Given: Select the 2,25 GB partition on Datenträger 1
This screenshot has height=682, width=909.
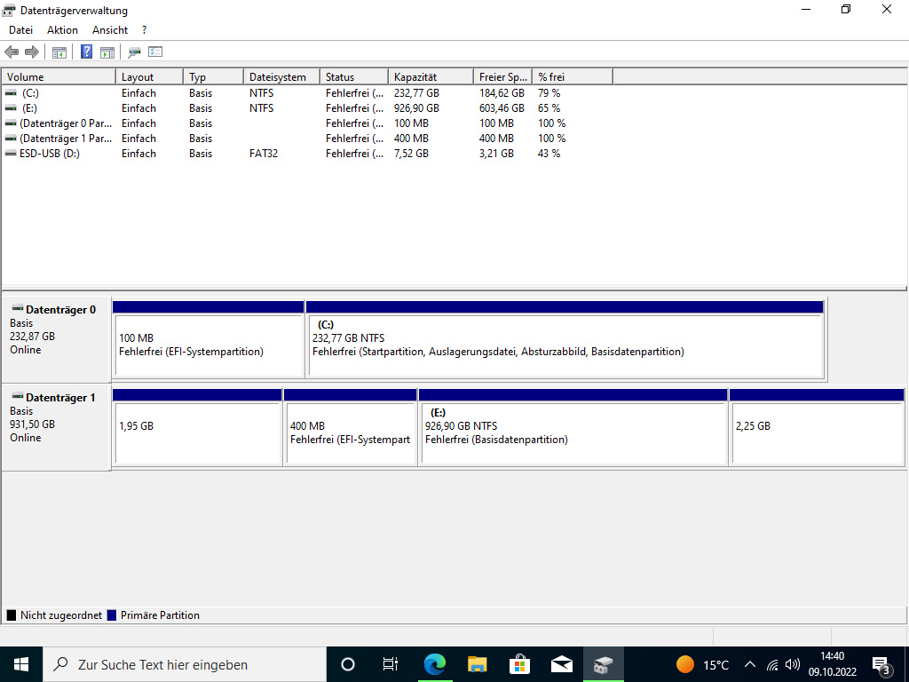Looking at the screenshot, I should pyautogui.click(x=817, y=427).
